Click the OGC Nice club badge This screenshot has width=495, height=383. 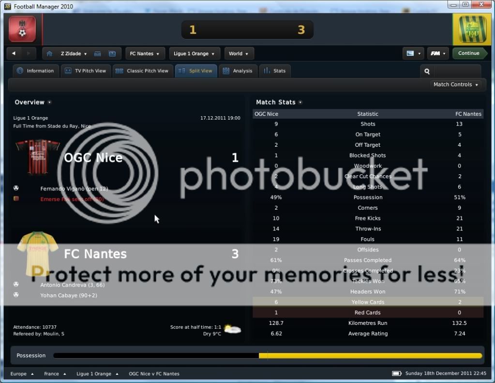[22, 30]
